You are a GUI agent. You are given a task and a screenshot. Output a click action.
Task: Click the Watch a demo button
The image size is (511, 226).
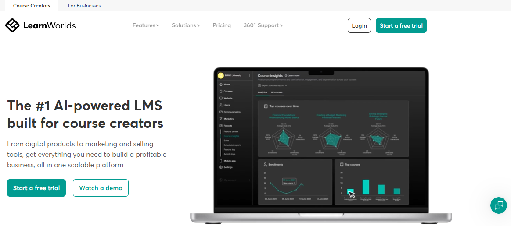click(101, 188)
